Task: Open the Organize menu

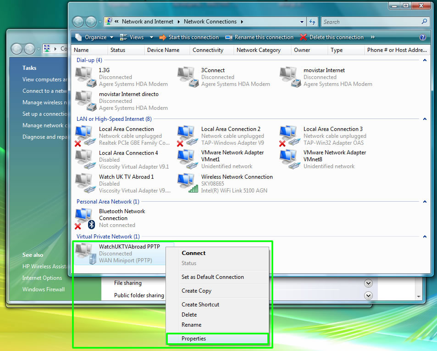Action: tap(94, 37)
